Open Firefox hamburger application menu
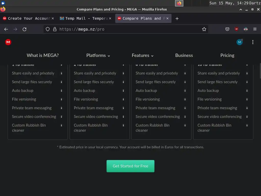The image size is (261, 196). [255, 29]
